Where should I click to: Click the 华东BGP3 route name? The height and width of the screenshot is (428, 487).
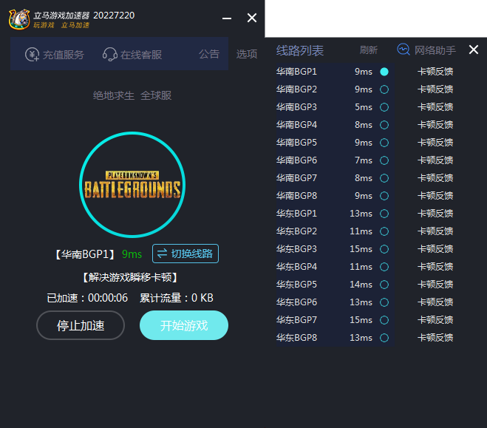296,249
